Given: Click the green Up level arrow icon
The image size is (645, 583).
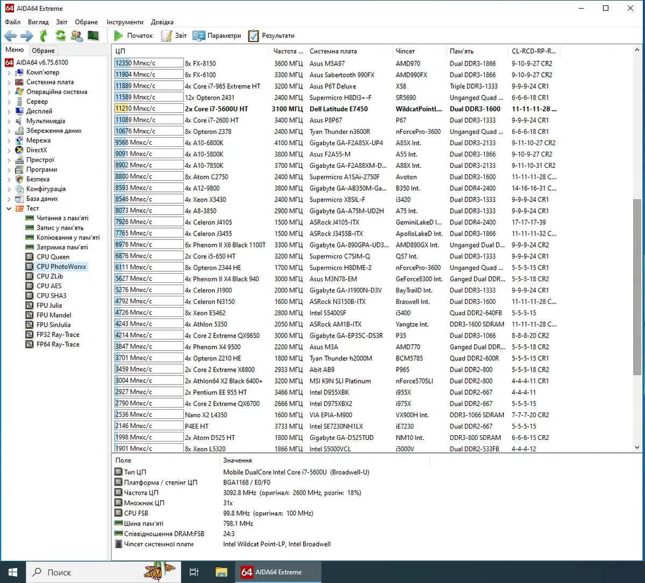Looking at the screenshot, I should coord(44,36).
